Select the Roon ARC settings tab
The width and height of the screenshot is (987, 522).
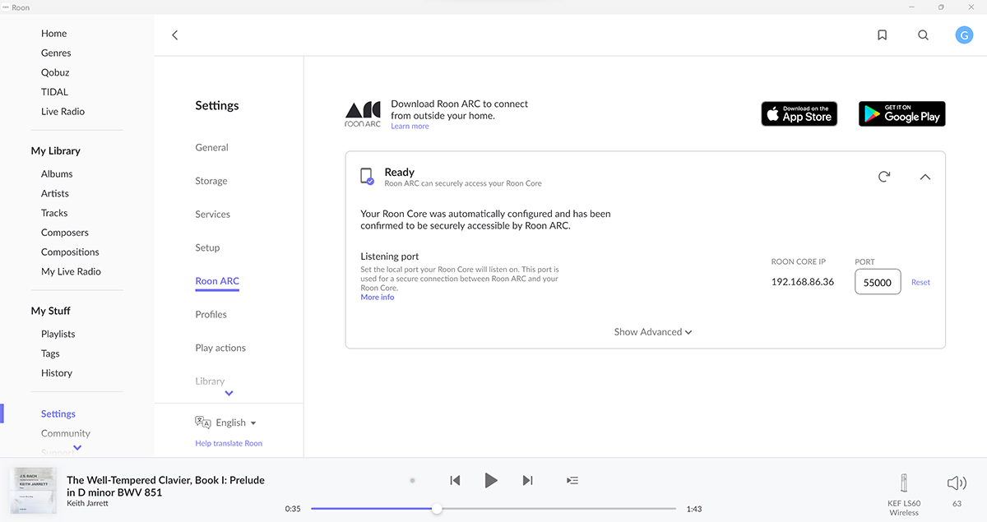[x=217, y=281]
